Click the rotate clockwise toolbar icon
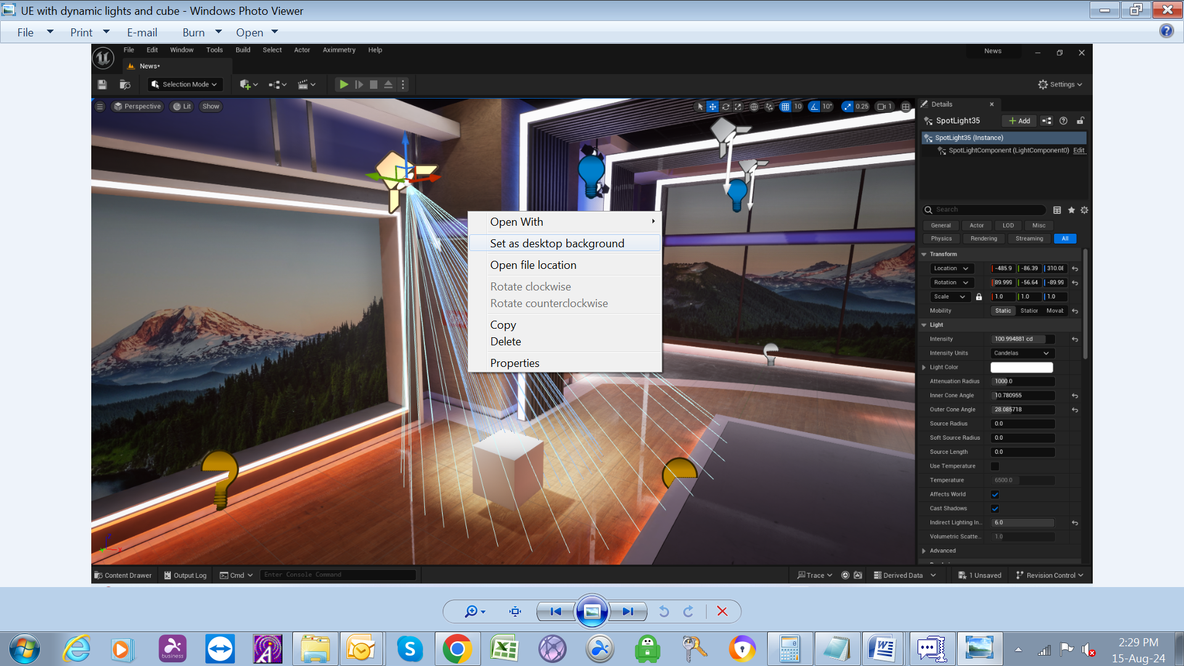This screenshot has height=666, width=1184. (x=688, y=611)
